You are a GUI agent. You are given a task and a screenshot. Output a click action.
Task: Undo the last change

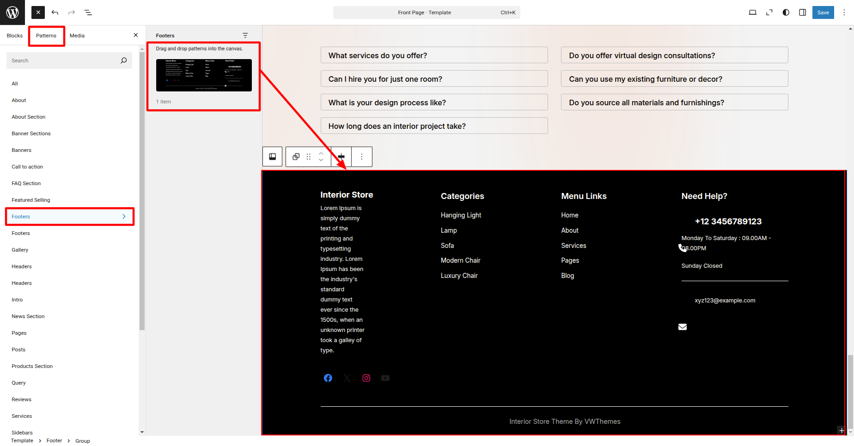(55, 12)
